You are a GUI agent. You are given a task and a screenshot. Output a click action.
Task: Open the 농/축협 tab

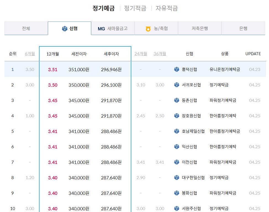(156, 28)
